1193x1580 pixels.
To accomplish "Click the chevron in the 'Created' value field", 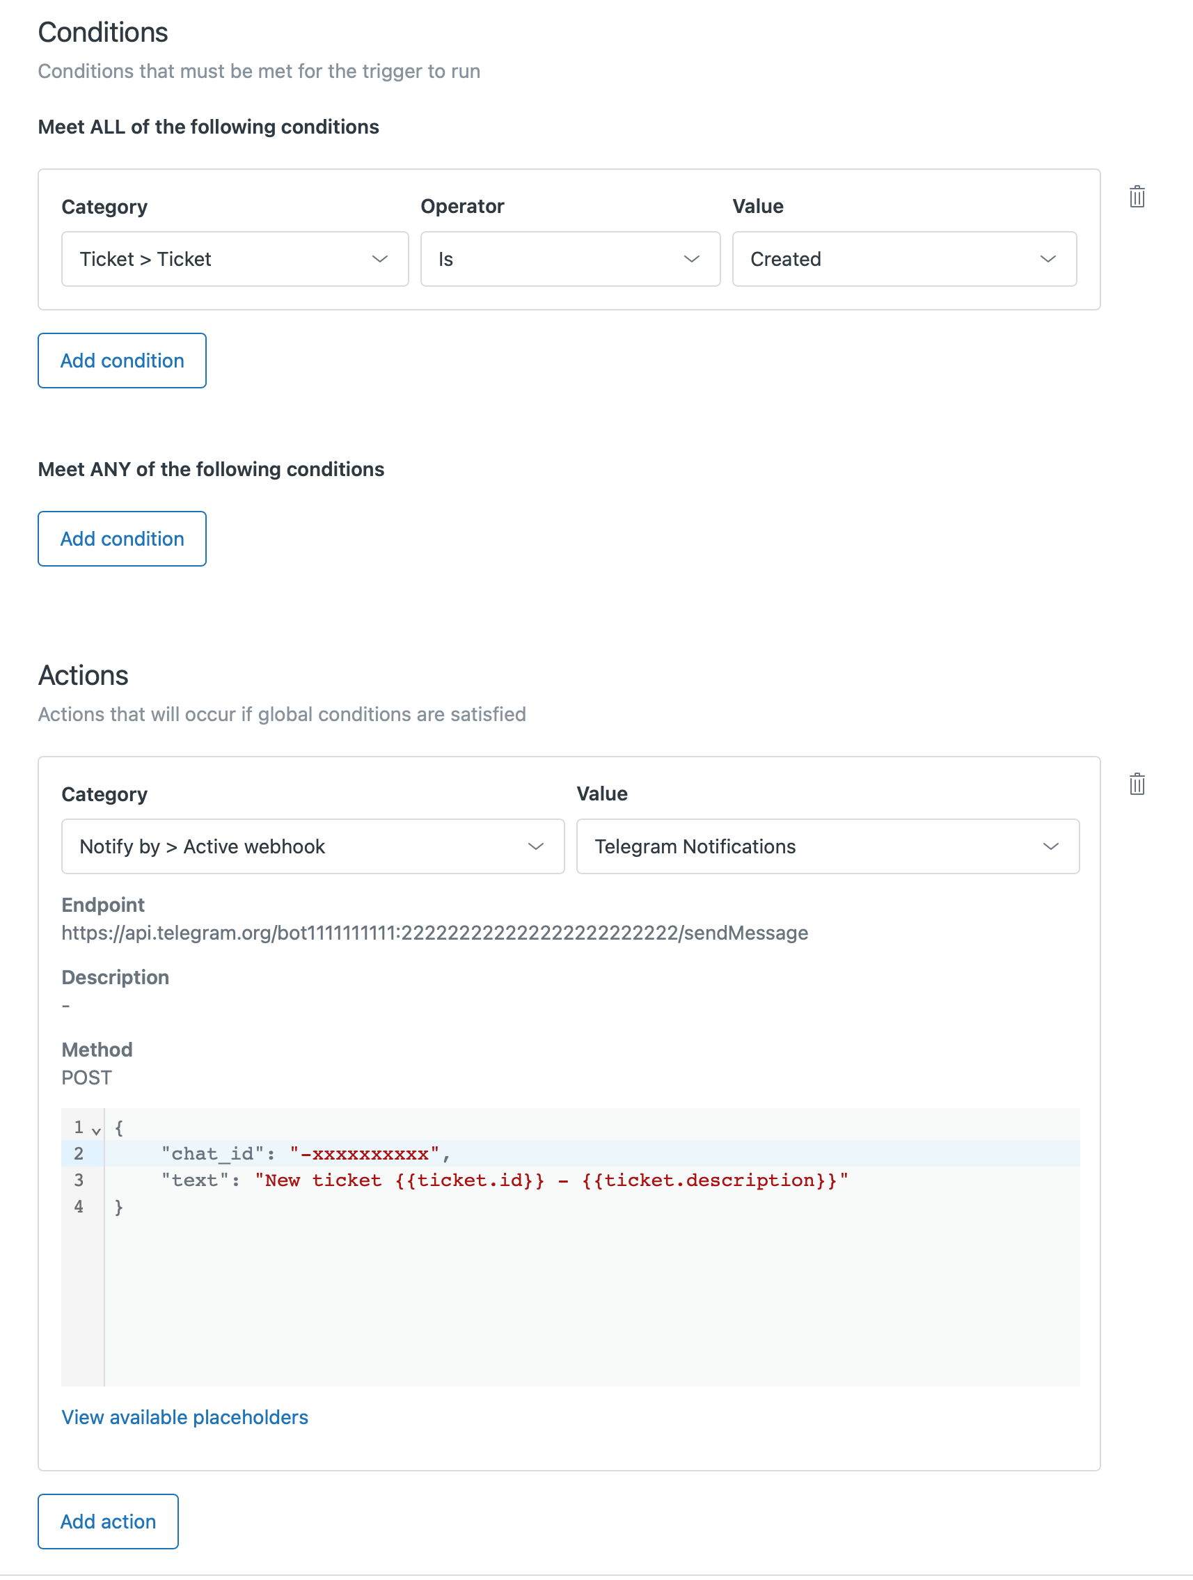I will [x=1047, y=258].
